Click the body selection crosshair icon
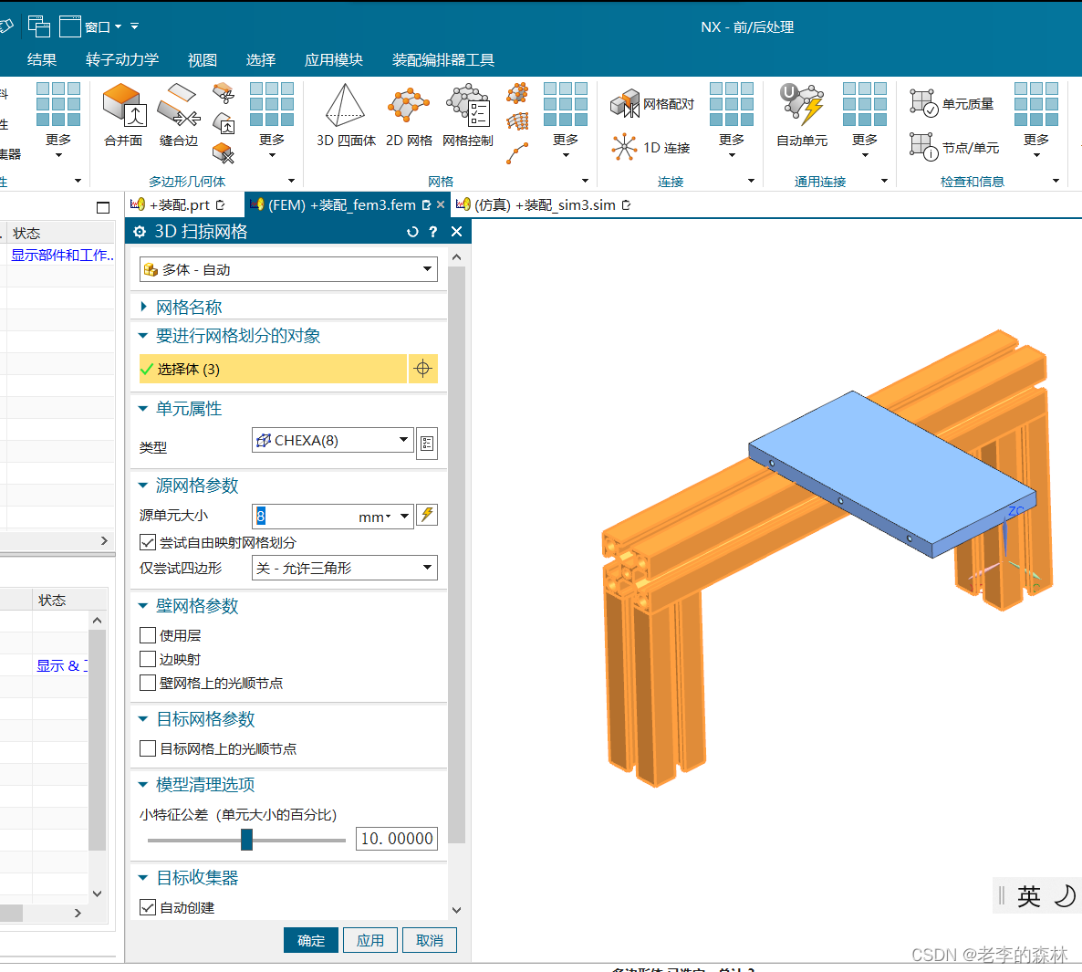Screen dimensions: 1082x972 coord(423,369)
